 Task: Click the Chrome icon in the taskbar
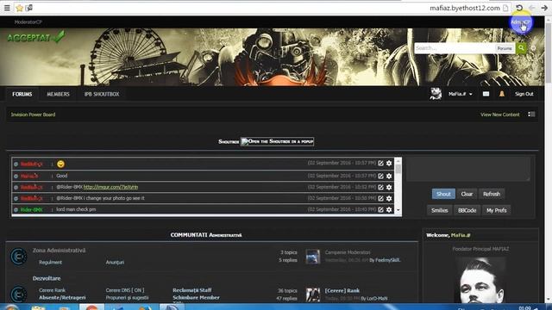click(91, 307)
